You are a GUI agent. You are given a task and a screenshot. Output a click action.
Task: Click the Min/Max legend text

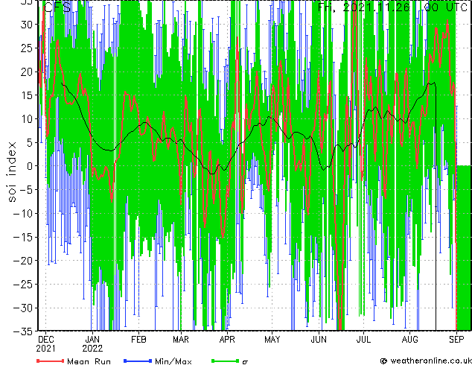pyautogui.click(x=173, y=361)
